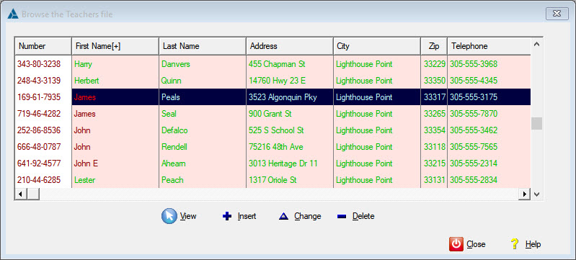Click the horizontal scrollbar left arrow
576x260 pixels.
pyautogui.click(x=21, y=194)
